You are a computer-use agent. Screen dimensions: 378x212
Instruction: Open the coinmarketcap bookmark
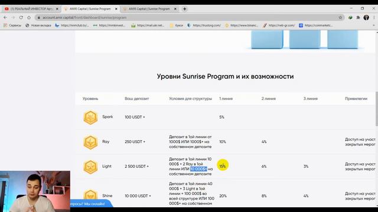(316, 25)
